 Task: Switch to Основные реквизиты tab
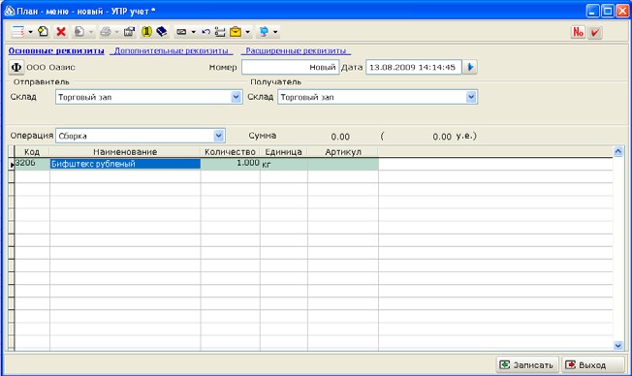56,50
